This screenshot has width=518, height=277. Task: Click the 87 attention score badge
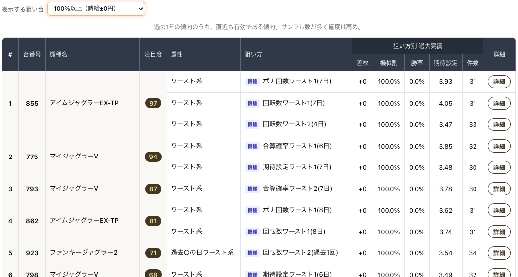click(153, 189)
